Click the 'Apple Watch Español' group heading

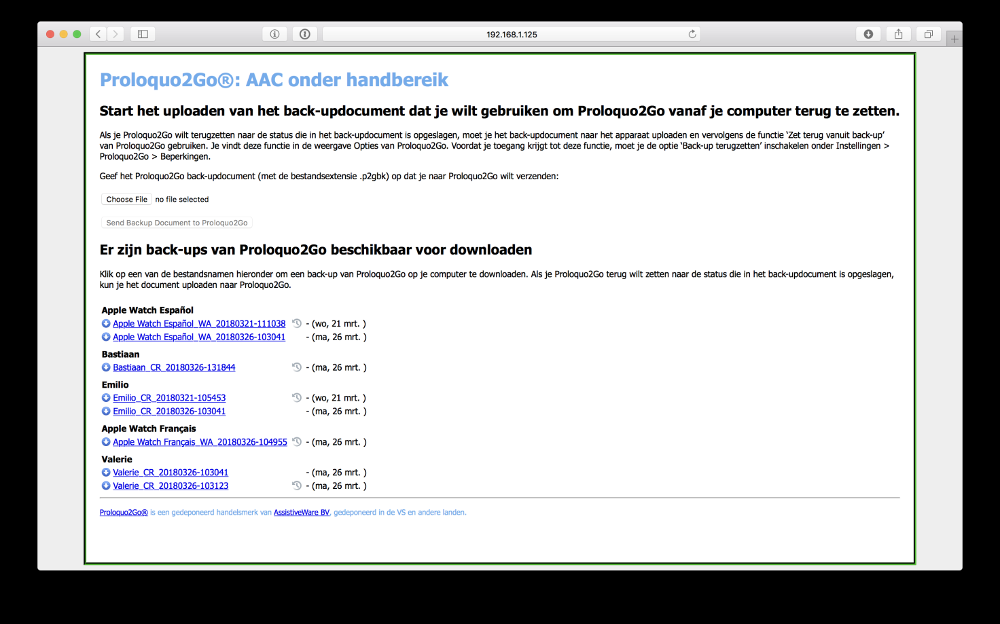click(147, 310)
